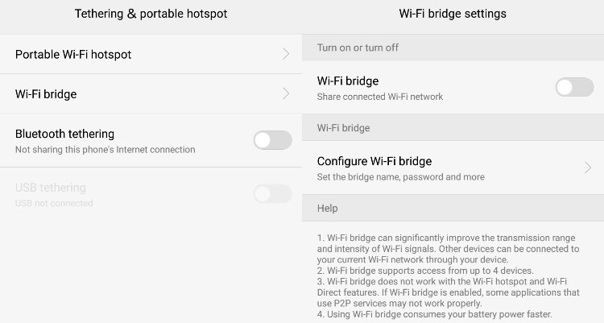Enable the Bluetooth tethering switch

(272, 140)
